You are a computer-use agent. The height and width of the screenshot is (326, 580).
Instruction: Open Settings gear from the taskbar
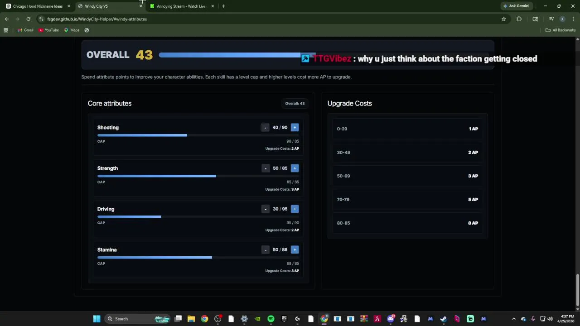point(244,319)
